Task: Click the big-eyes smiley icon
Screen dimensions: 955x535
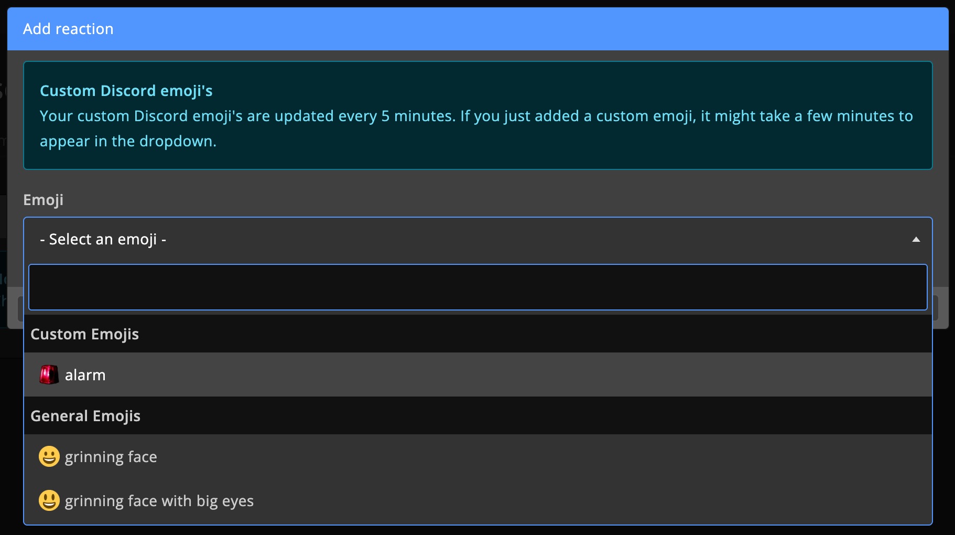Action: point(49,501)
